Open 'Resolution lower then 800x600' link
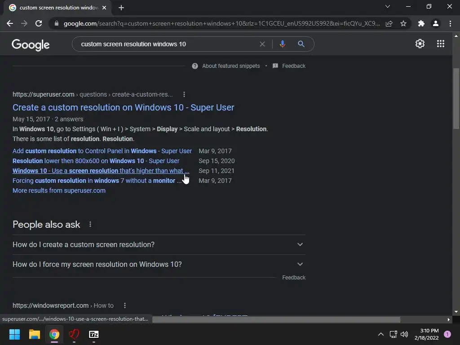The height and width of the screenshot is (345, 460). pyautogui.click(x=96, y=161)
